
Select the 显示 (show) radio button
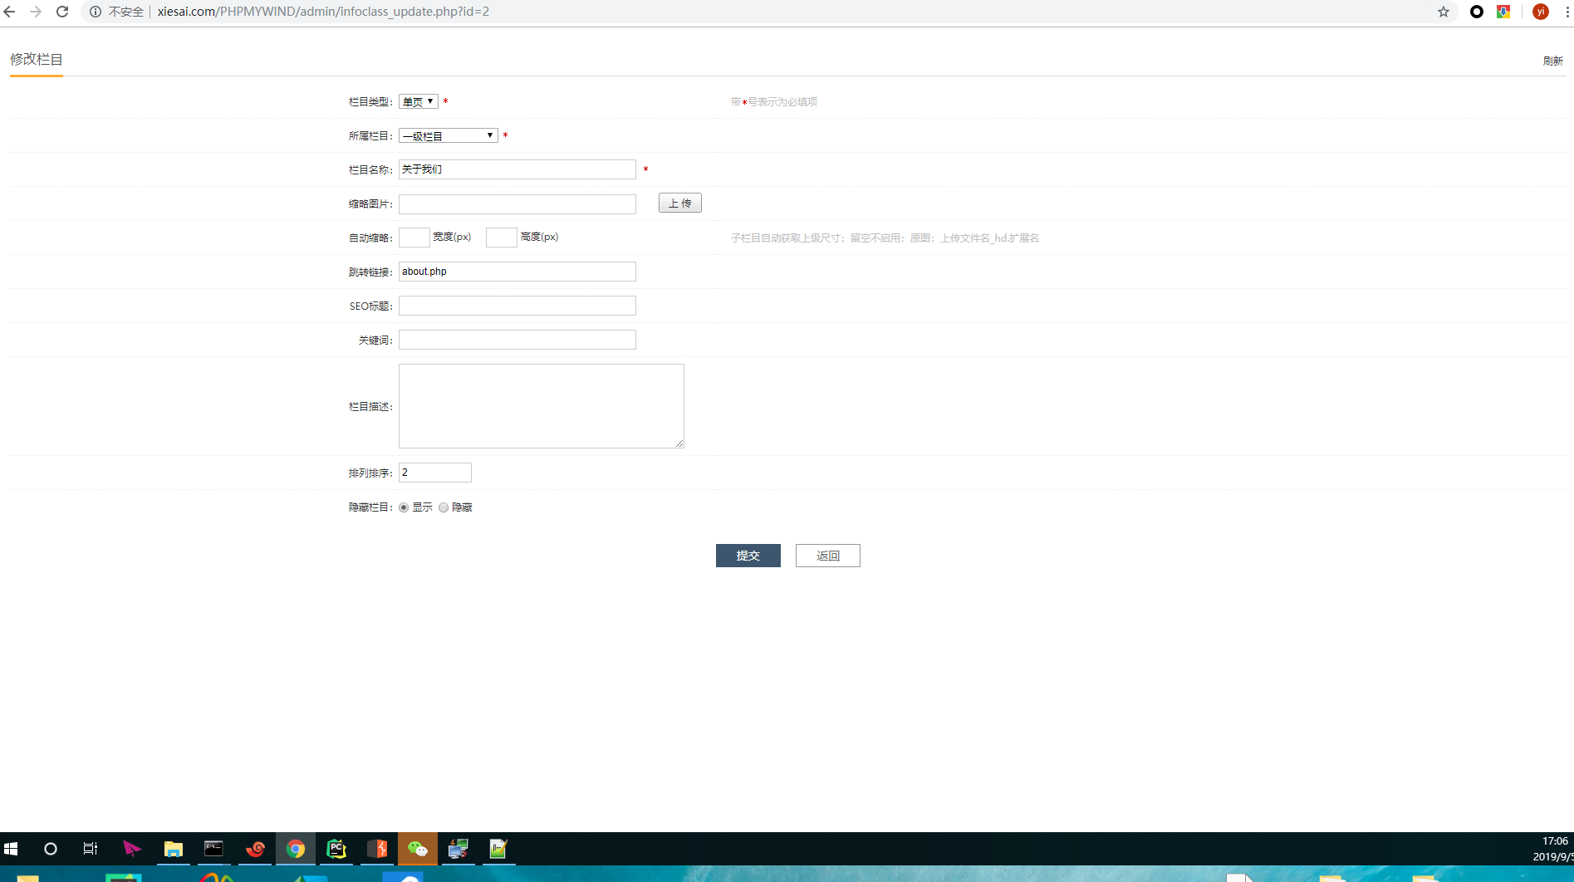404,507
